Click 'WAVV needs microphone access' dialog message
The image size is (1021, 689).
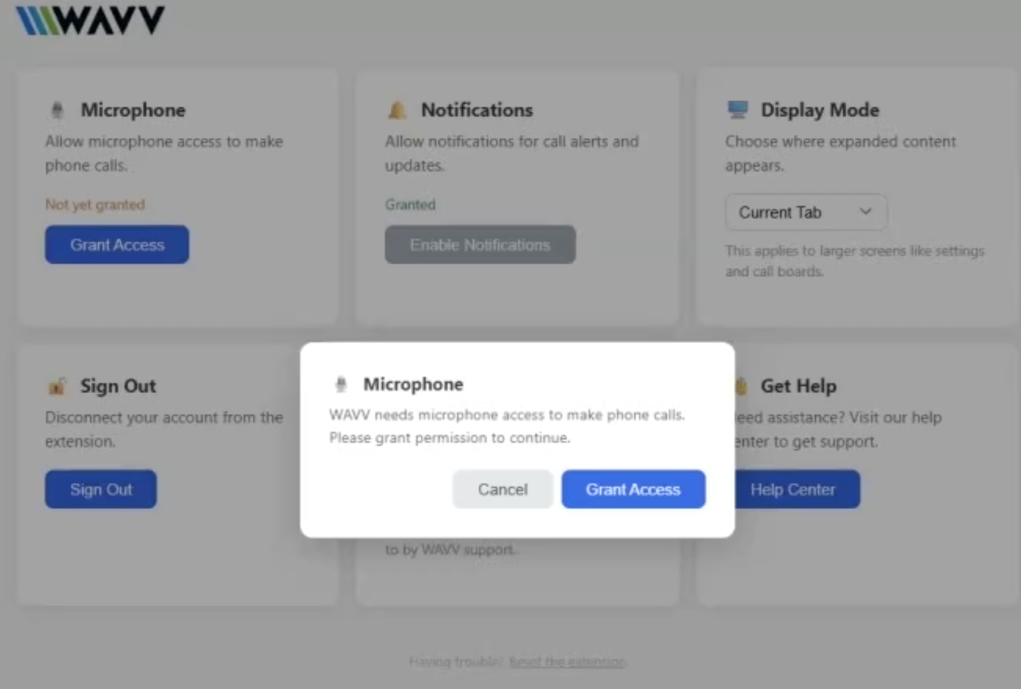tap(507, 426)
